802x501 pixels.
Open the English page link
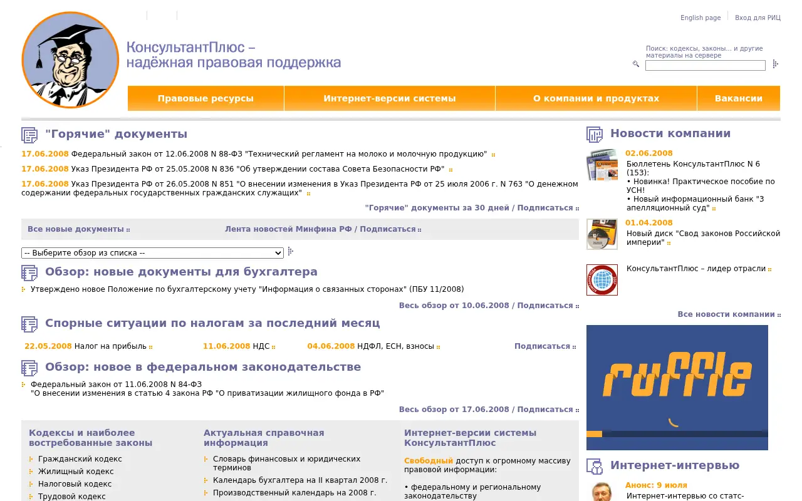pos(700,18)
